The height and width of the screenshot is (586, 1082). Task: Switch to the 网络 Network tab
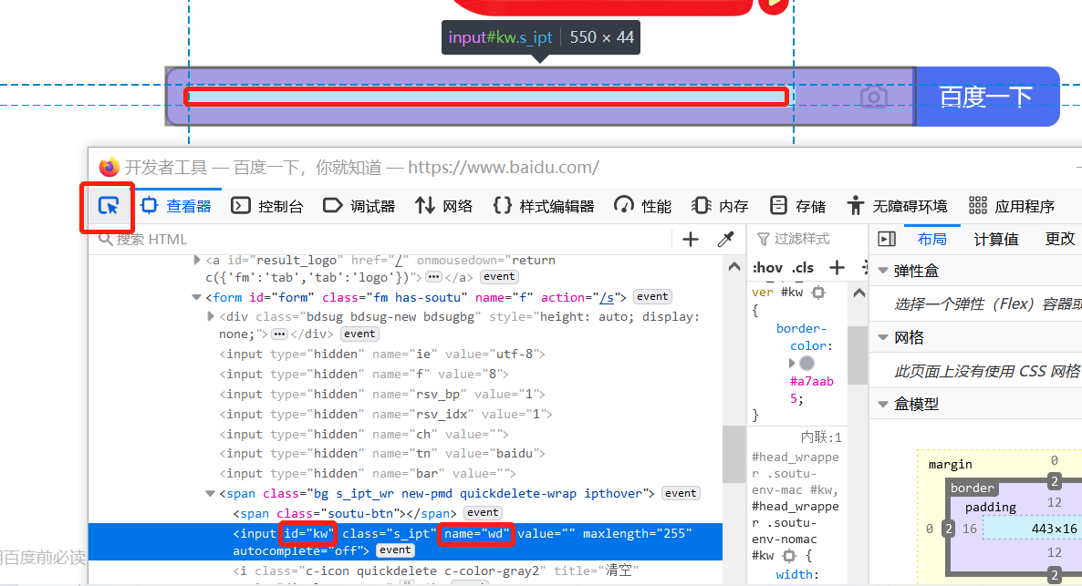(444, 205)
